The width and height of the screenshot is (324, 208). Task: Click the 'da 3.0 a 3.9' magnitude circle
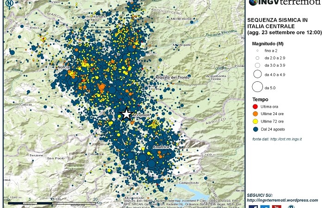coord(257,66)
